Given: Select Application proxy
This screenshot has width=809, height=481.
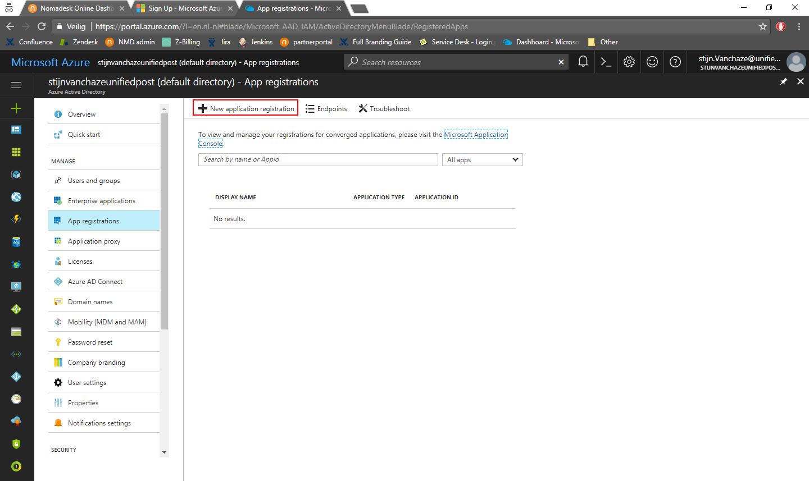Looking at the screenshot, I should pos(104,241).
